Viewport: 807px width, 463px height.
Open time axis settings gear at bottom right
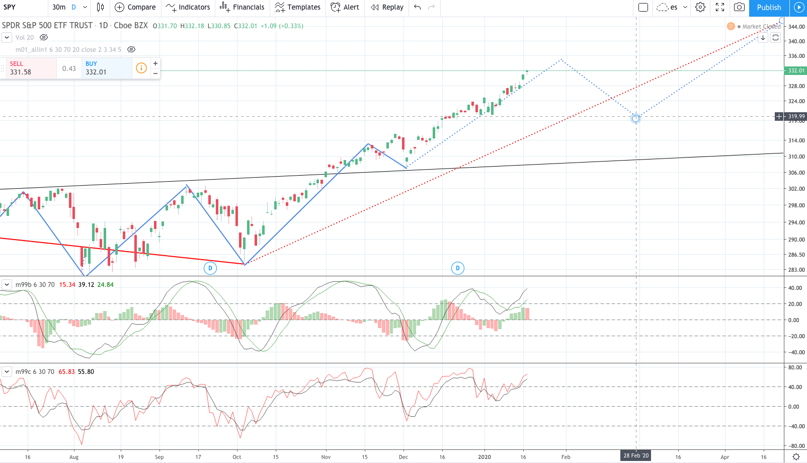796,456
